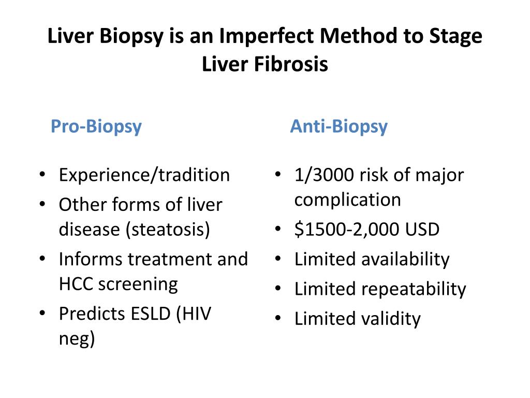Select the Anti-Biopsy column heading
This screenshot has height=398, width=530.
(x=338, y=126)
